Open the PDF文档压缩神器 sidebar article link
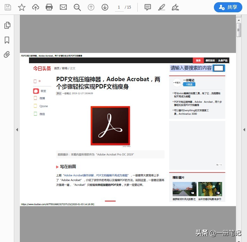247x242 pixels. 198,103
